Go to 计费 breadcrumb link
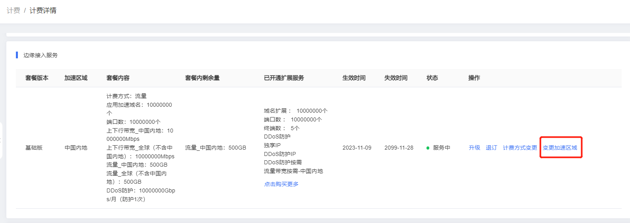This screenshot has width=630, height=223. tap(14, 11)
